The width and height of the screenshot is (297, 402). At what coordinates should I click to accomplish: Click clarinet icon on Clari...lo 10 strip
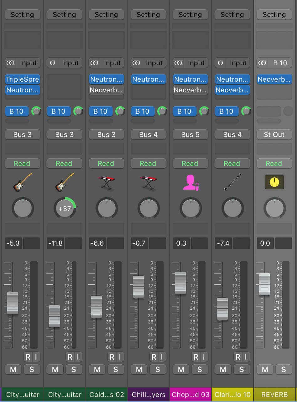tap(232, 182)
